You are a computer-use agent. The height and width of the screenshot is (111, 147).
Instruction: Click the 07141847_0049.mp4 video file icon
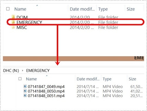25,86
